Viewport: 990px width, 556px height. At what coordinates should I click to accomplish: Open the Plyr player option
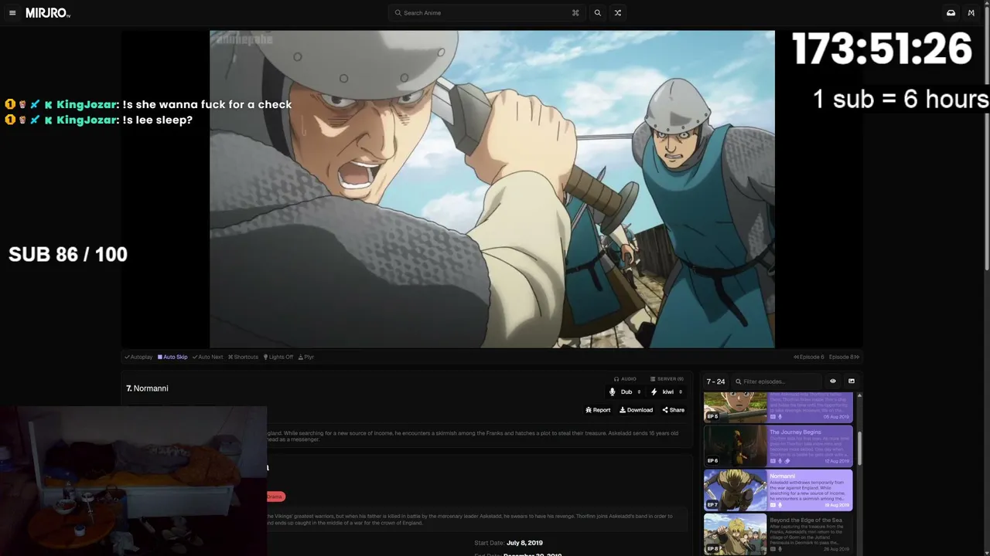pos(306,357)
